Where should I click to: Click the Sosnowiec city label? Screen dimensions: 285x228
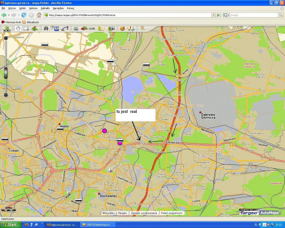(x=108, y=196)
